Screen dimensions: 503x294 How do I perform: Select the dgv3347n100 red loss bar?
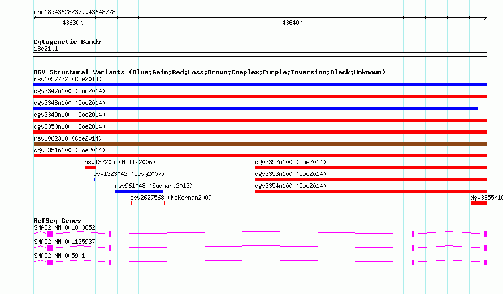point(260,96)
